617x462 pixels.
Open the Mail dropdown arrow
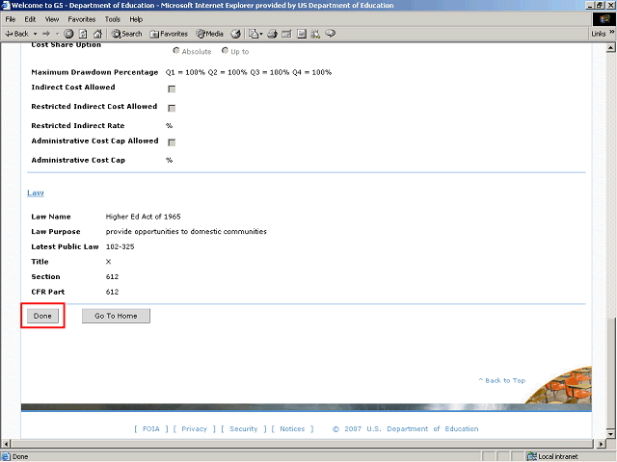[x=261, y=35]
